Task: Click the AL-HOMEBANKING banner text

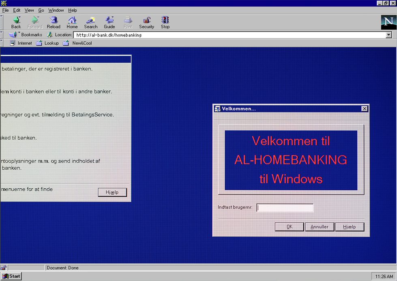Action: (291, 160)
